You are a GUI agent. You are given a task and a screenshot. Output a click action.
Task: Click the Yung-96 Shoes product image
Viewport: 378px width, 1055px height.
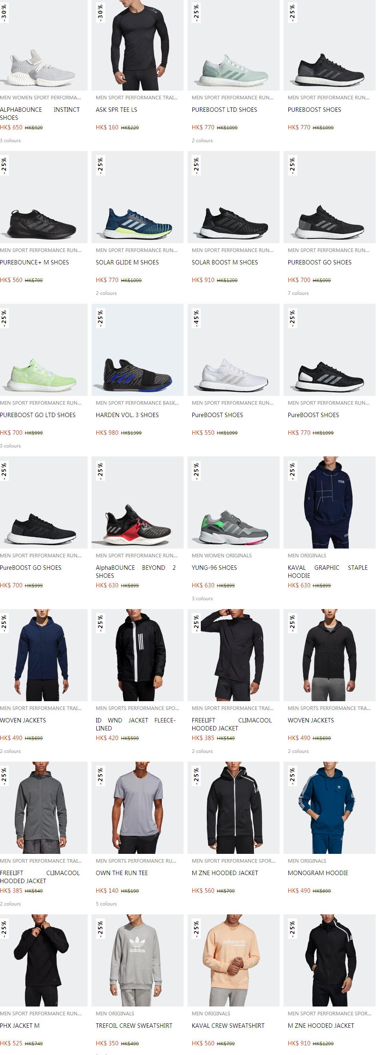(233, 502)
